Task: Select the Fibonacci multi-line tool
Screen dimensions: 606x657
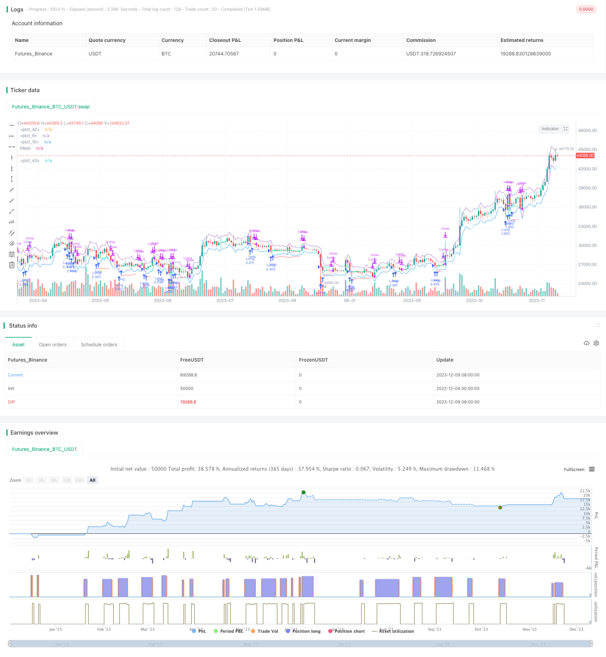Action: (12, 254)
